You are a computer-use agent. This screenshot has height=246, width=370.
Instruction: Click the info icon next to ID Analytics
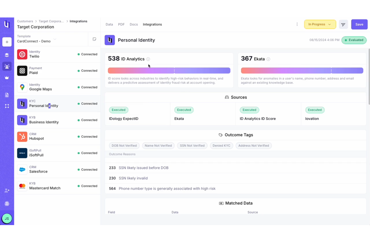tap(148, 59)
